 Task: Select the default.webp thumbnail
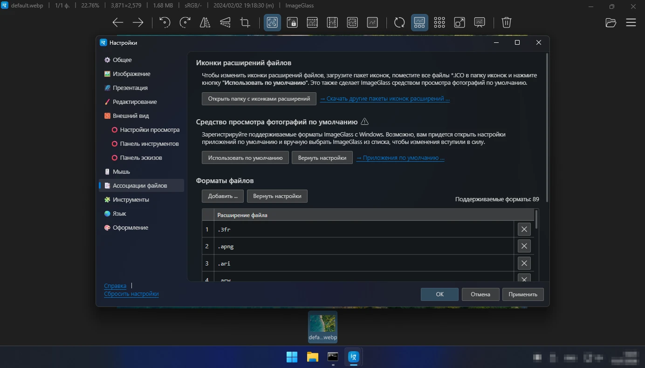322,327
